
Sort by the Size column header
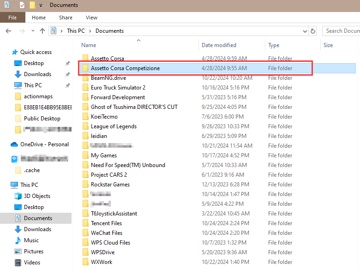tap(328, 45)
